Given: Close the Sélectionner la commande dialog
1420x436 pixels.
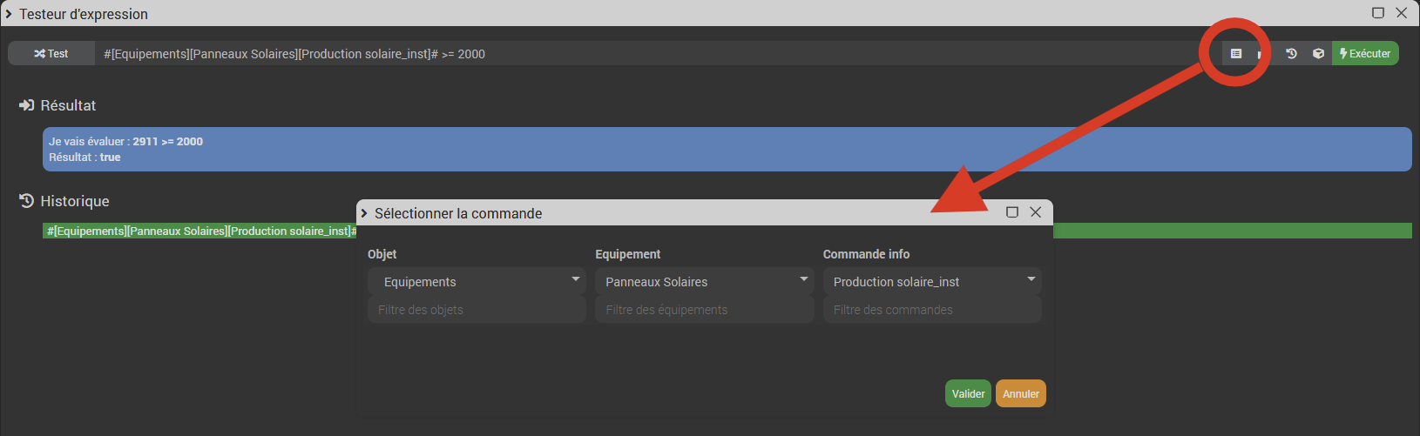Looking at the screenshot, I should click(1035, 212).
